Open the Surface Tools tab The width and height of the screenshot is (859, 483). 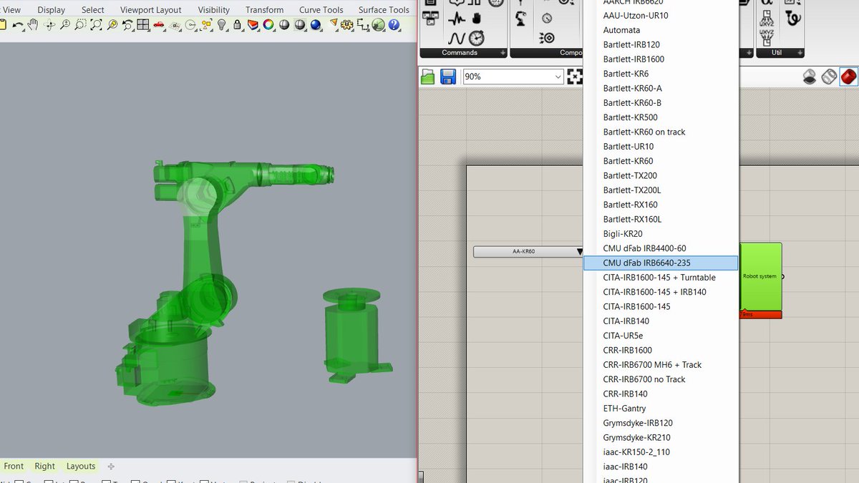384,10
